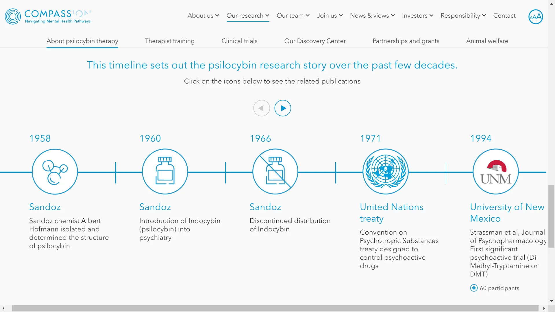Click 'Introduction of Indocybin' description text
Image resolution: width=555 pixels, height=312 pixels.
180,229
